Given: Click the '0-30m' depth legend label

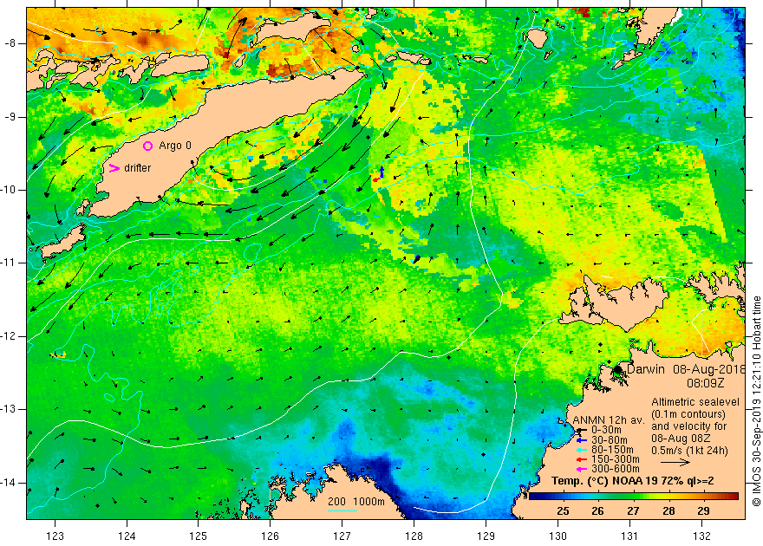Looking at the screenshot, I should [x=606, y=430].
